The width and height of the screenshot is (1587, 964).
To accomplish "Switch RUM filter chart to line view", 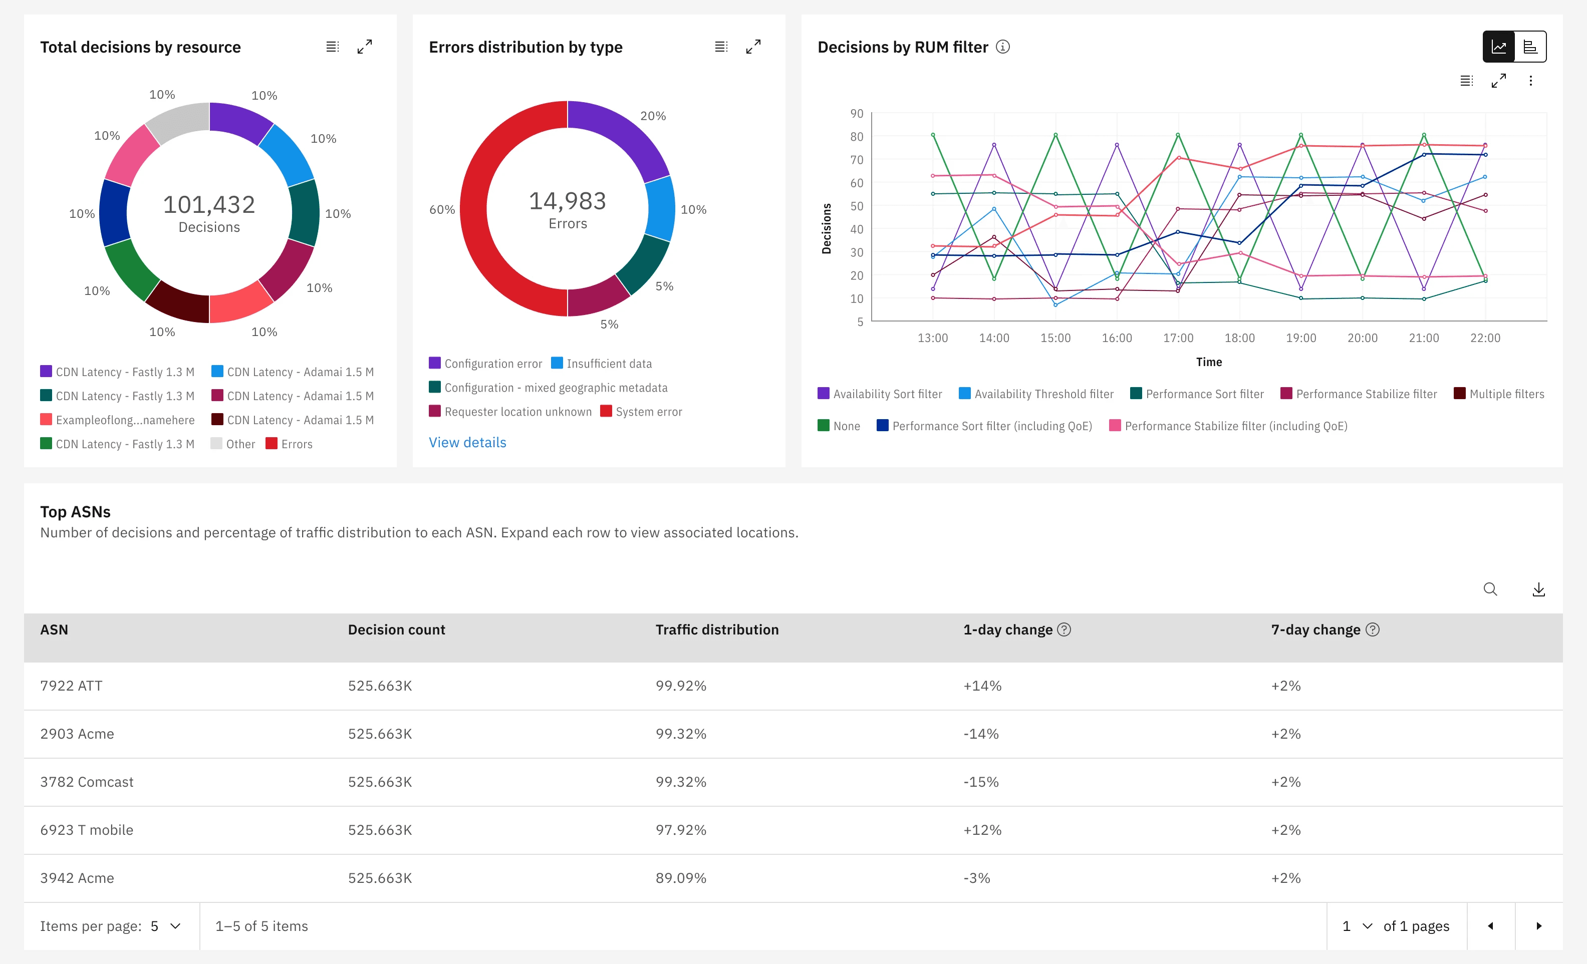I will 1499,47.
